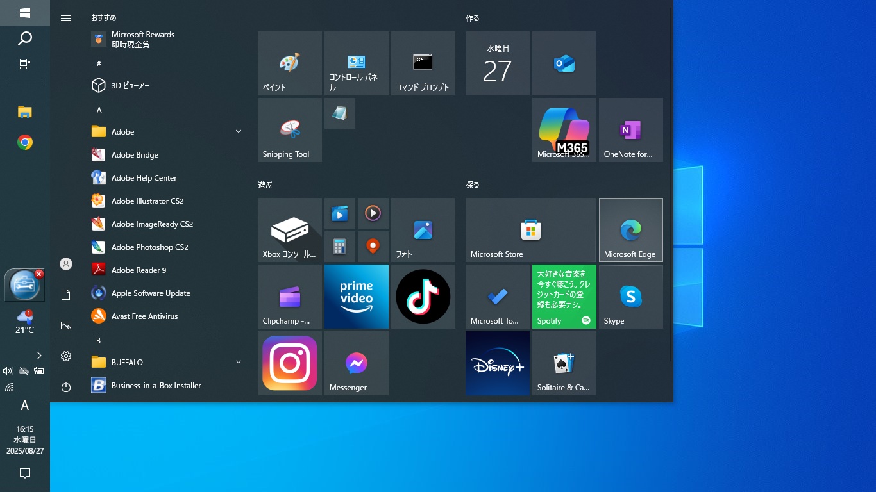Launch Avast Free Antivirus
Image resolution: width=876 pixels, height=492 pixels.
pyautogui.click(x=167, y=316)
